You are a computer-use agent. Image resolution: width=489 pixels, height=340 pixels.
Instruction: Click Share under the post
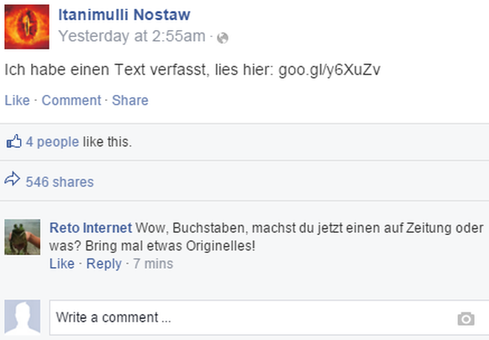(130, 101)
